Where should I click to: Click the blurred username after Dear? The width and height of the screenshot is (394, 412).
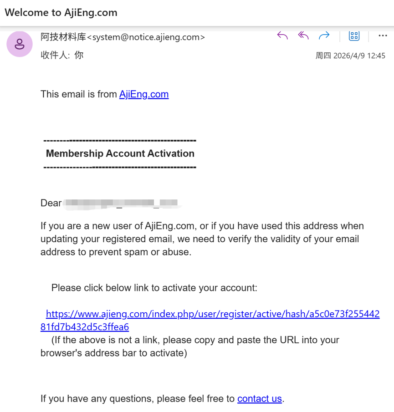click(x=122, y=203)
